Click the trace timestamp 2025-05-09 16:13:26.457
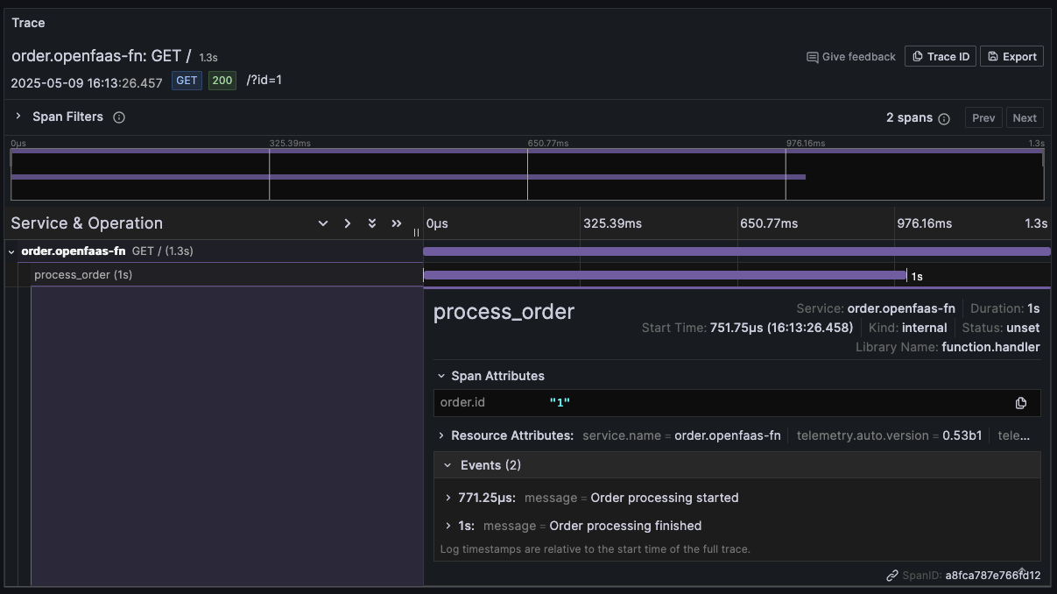The width and height of the screenshot is (1057, 594). [x=87, y=83]
